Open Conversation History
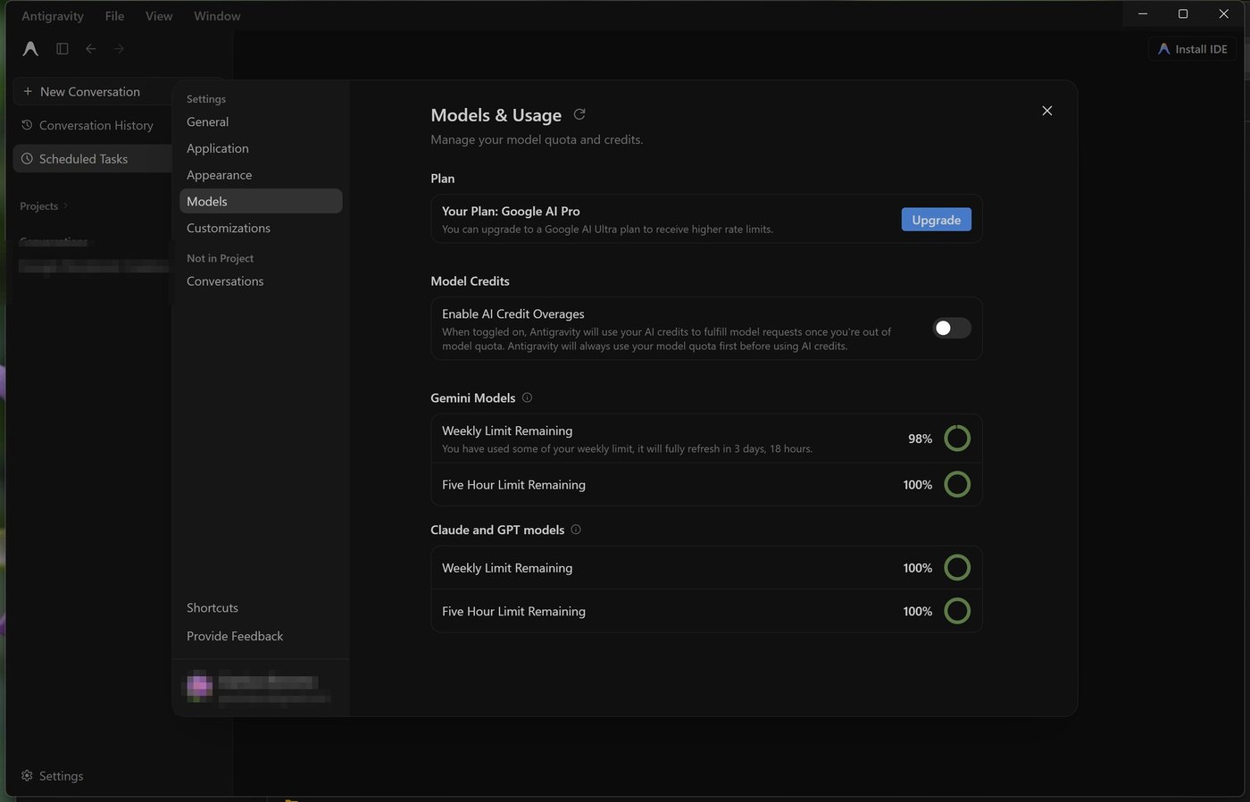This screenshot has height=802, width=1250. click(x=92, y=125)
